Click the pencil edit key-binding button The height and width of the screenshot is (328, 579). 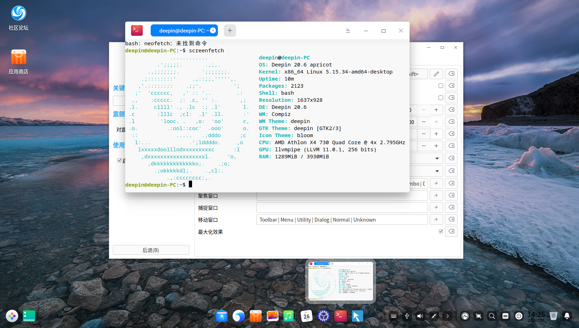436,74
